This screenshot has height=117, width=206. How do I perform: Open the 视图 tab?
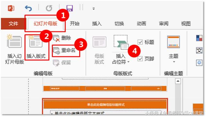[186, 24]
